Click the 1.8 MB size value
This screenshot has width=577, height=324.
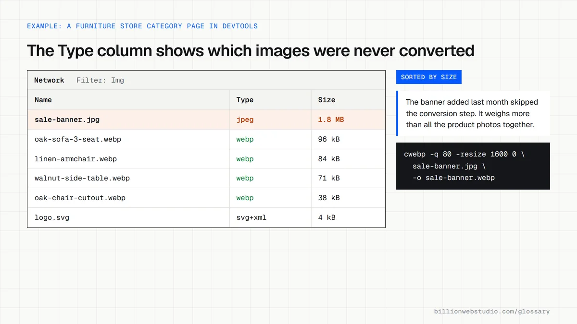click(331, 120)
